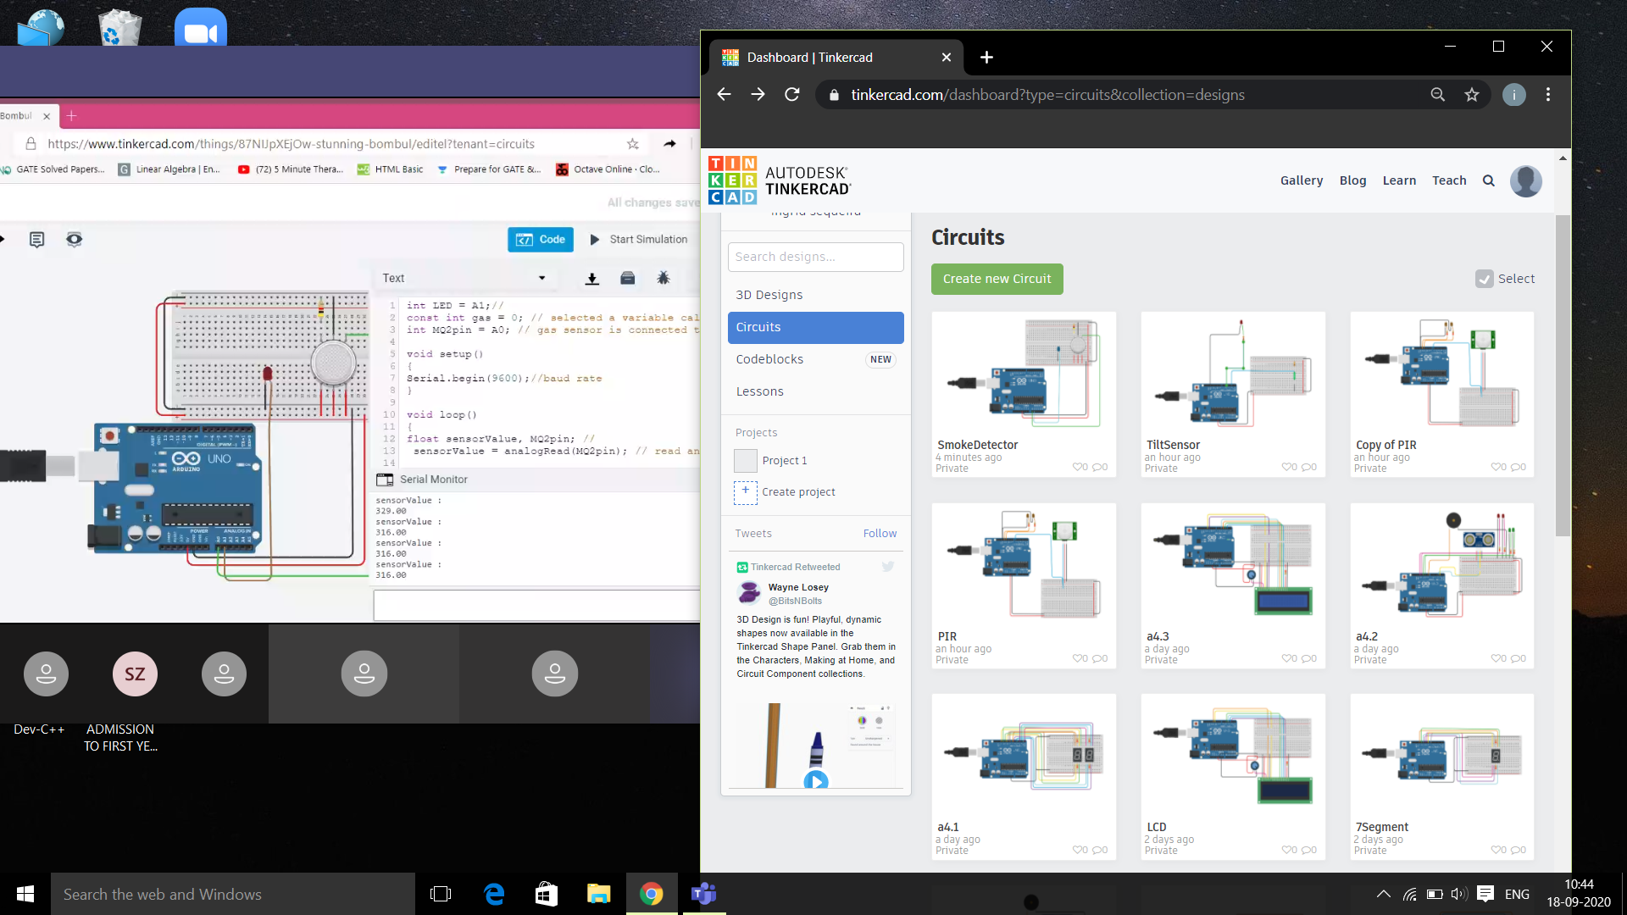Toggle the view eye icon in editor
The width and height of the screenshot is (1627, 915).
coord(75,240)
